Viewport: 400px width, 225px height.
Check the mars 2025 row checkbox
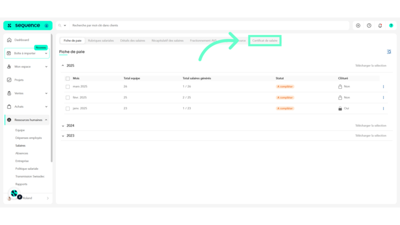pos(67,87)
